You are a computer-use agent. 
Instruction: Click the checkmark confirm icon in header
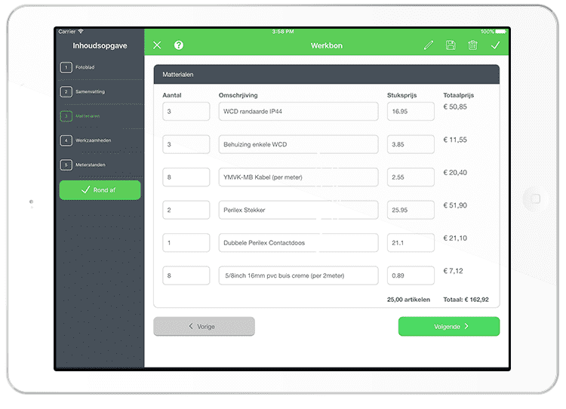tap(495, 45)
